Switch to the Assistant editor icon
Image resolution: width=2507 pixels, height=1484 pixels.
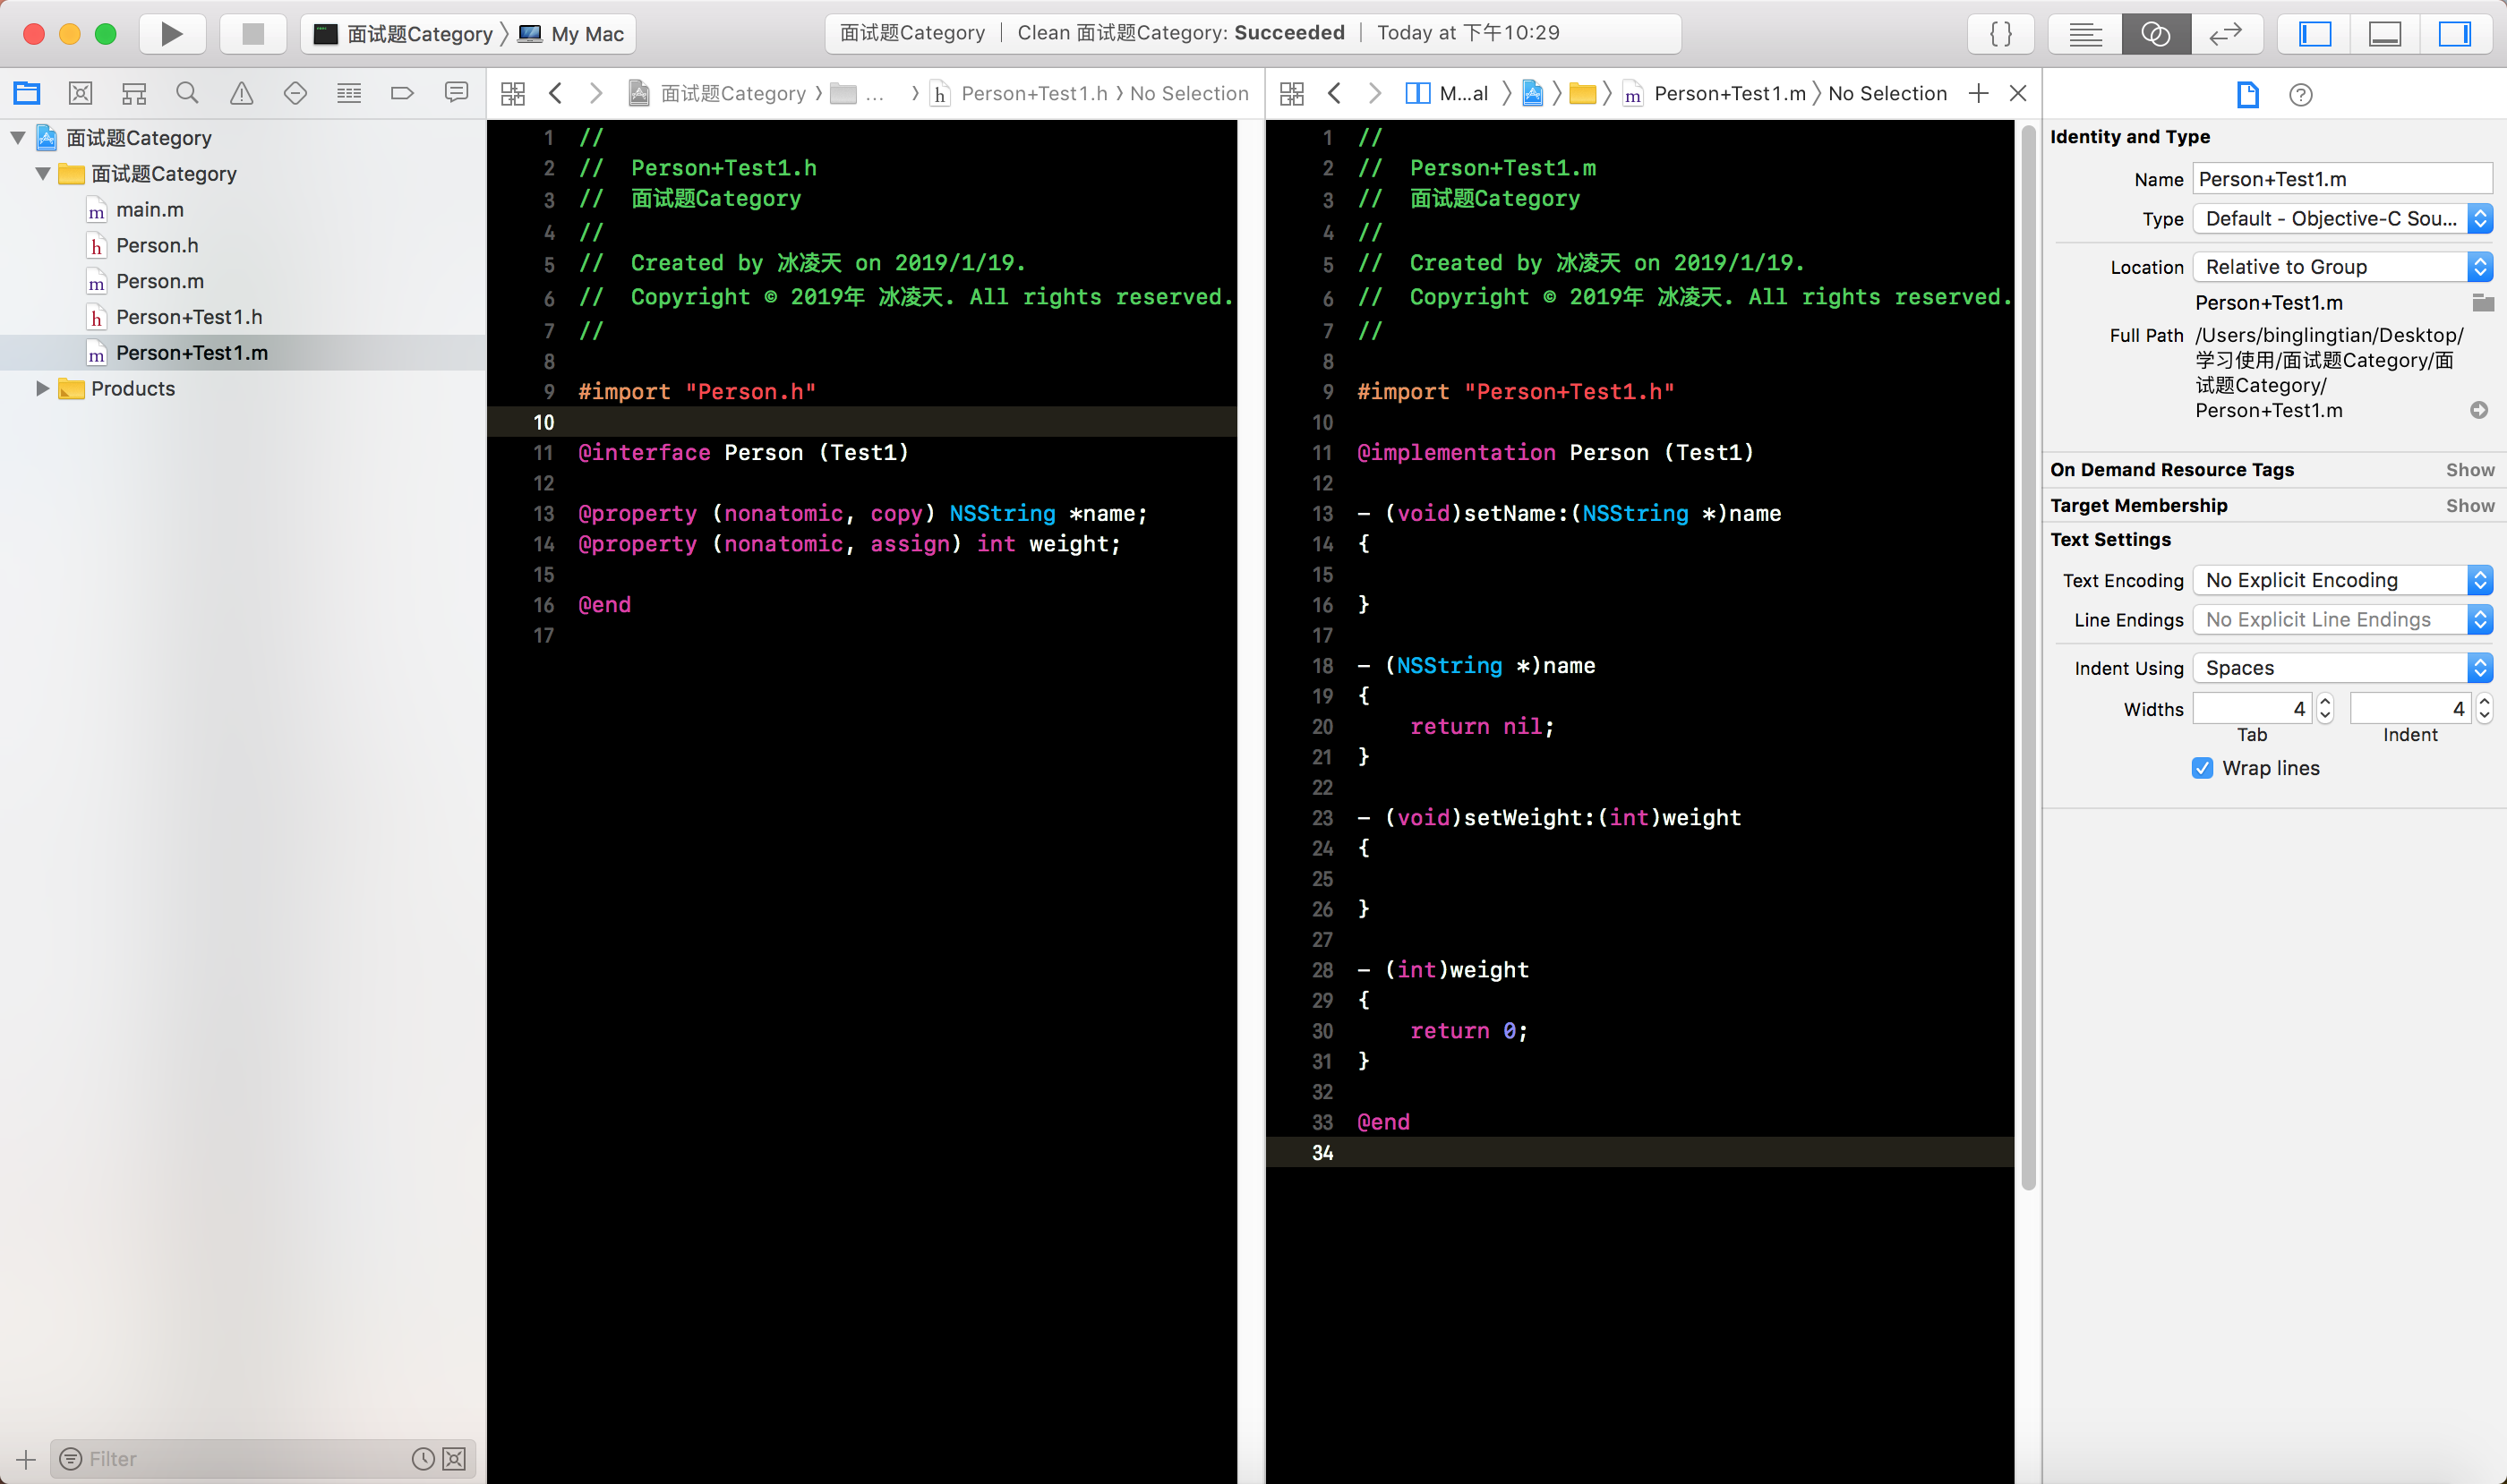(x=2155, y=34)
